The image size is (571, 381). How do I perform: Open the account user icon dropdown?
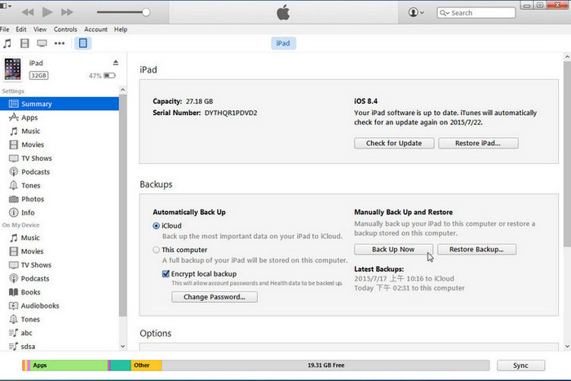pyautogui.click(x=416, y=12)
